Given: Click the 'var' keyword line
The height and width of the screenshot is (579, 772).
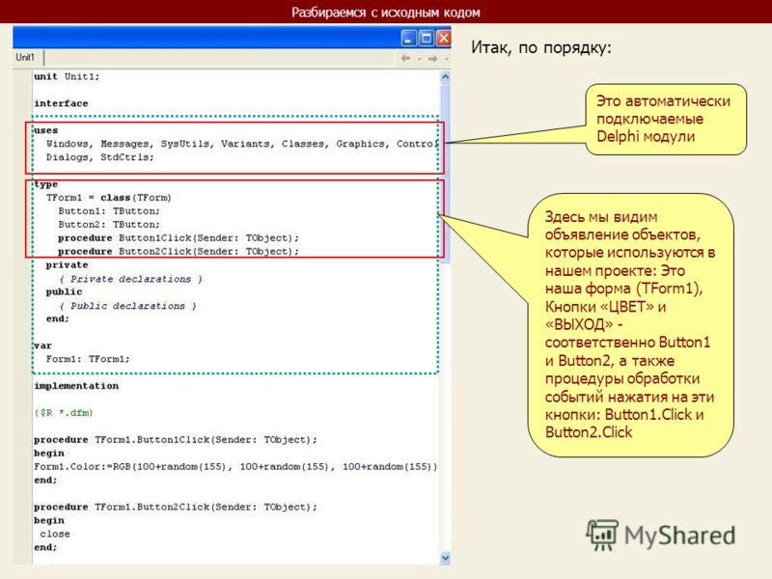Looking at the screenshot, I should (42, 345).
